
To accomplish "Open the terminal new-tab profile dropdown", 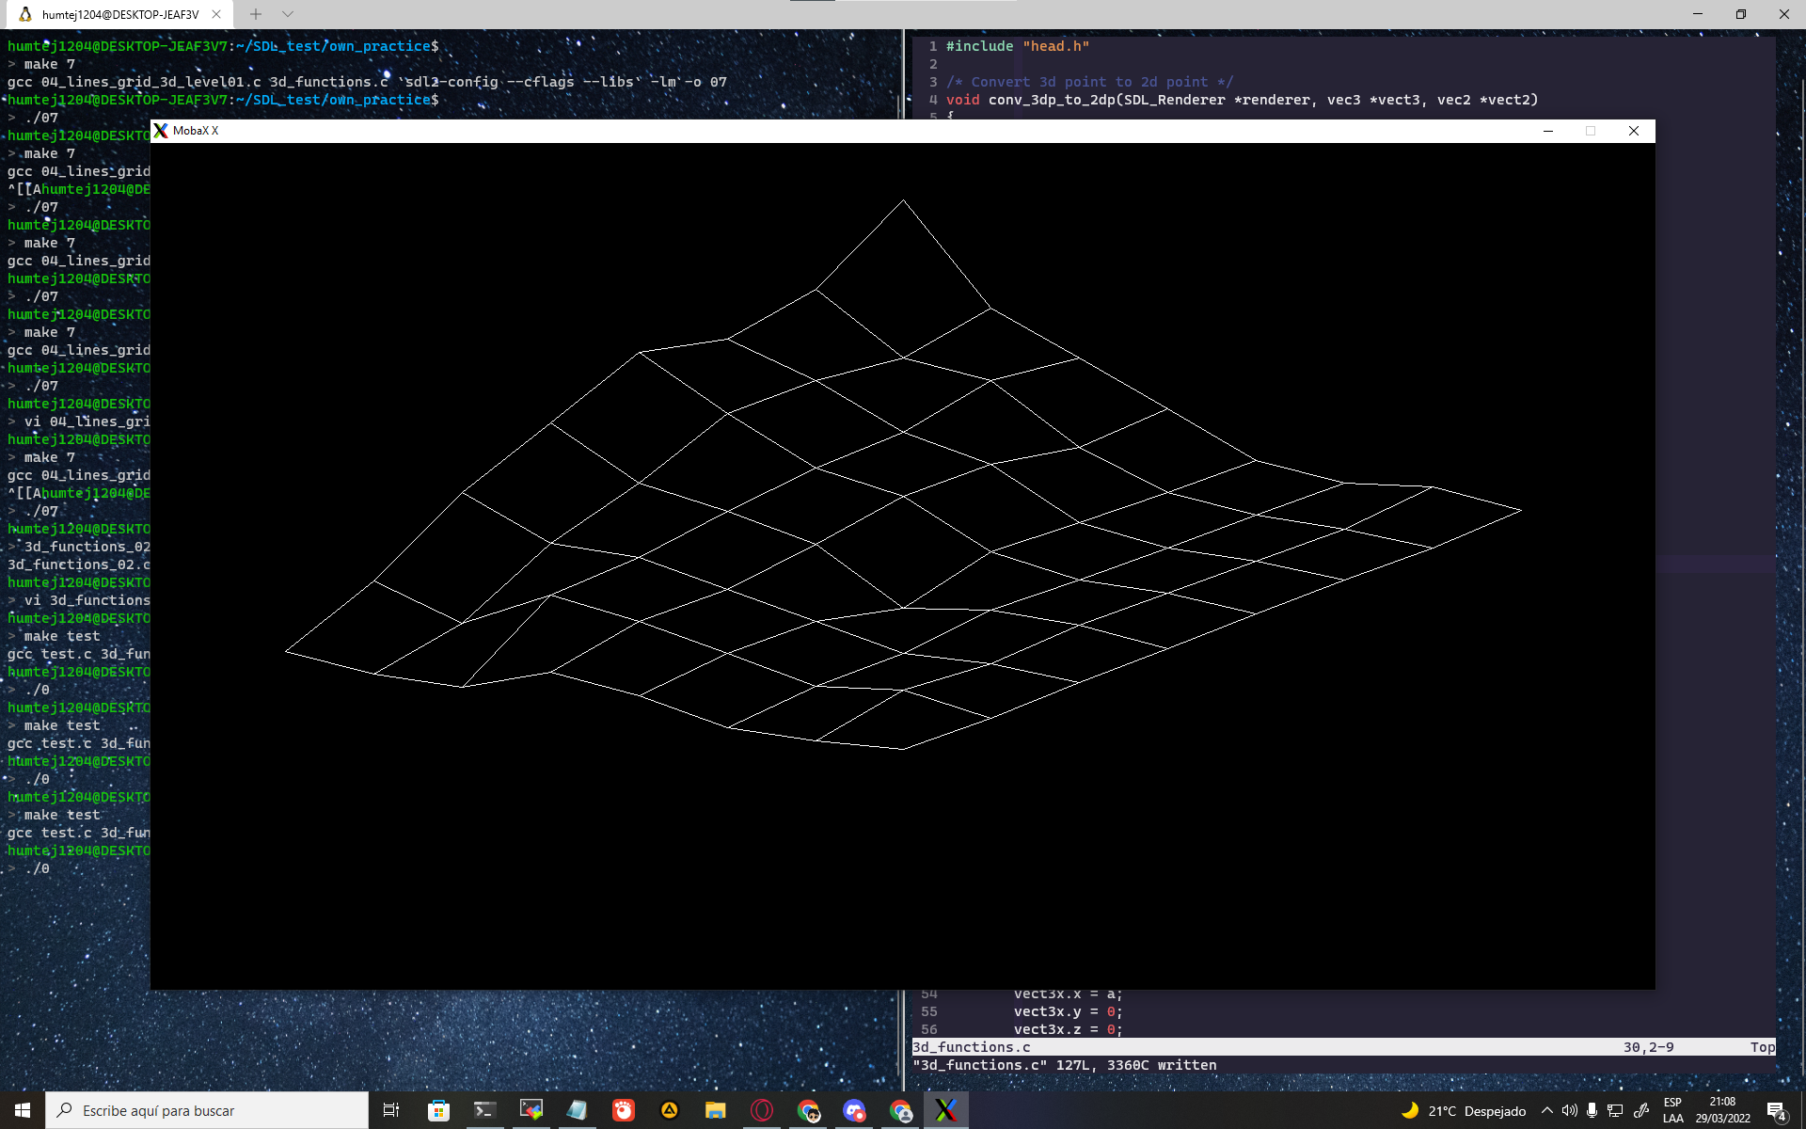I will pos(288,14).
